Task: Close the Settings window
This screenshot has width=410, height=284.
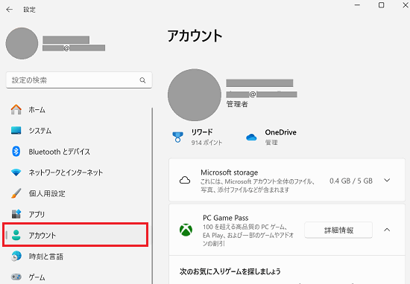Action: 406,5
